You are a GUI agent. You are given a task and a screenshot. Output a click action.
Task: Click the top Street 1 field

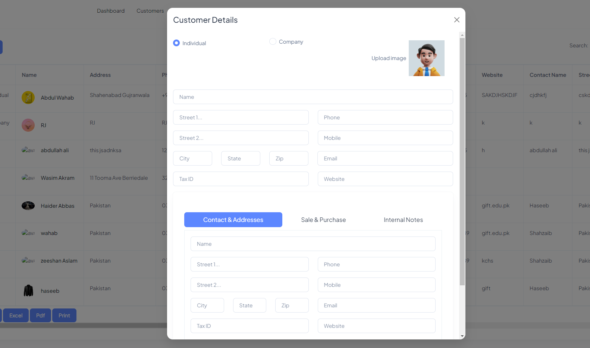click(241, 117)
